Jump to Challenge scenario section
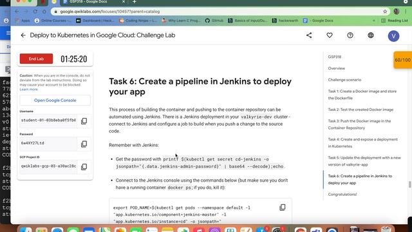This screenshot has height=232, width=412. click(344, 80)
